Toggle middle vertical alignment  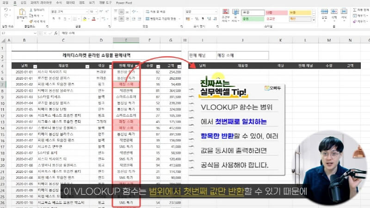click(121, 11)
